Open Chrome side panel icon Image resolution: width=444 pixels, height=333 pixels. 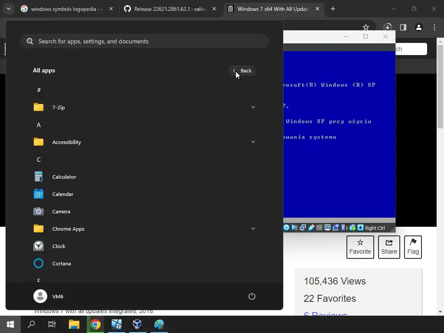click(403, 27)
